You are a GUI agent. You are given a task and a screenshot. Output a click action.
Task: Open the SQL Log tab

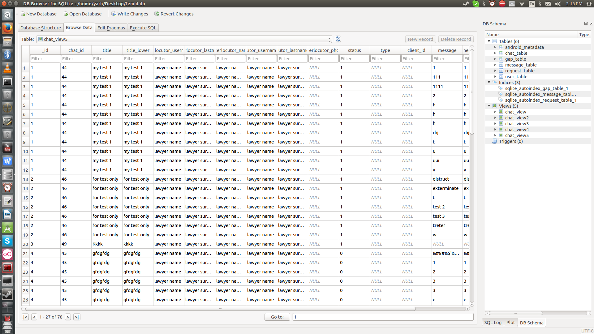click(493, 323)
